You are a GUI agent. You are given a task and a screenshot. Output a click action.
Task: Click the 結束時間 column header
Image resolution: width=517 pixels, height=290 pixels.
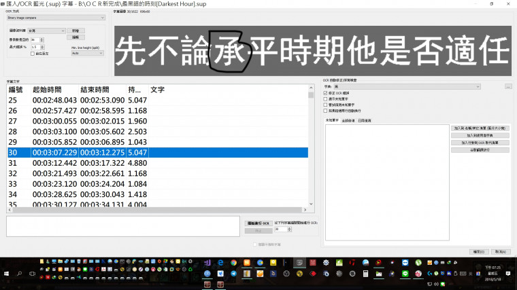coord(95,90)
